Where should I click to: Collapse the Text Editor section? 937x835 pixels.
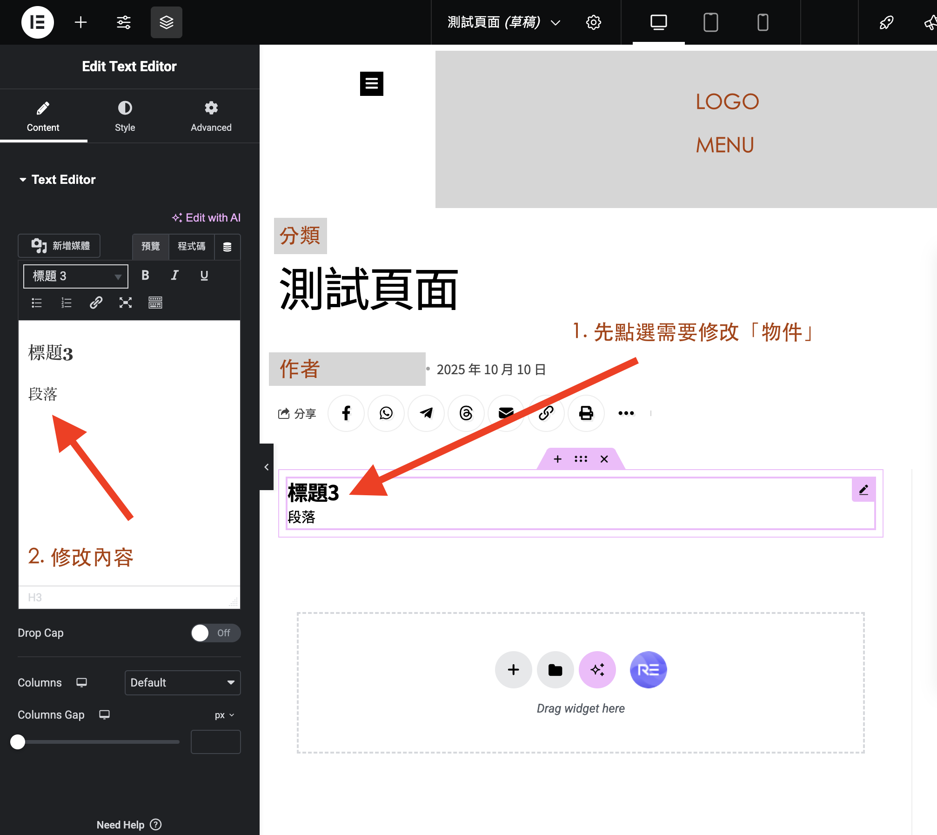tap(57, 180)
